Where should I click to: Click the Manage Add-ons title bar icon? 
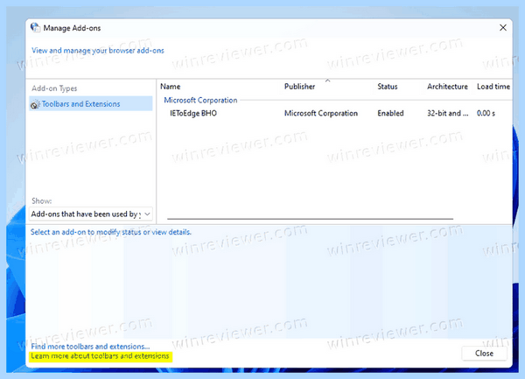pyautogui.click(x=35, y=28)
